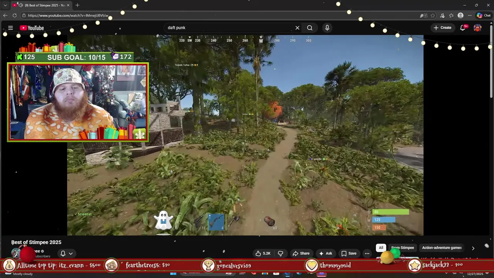Open YouTube account avatar menu

[x=477, y=28]
